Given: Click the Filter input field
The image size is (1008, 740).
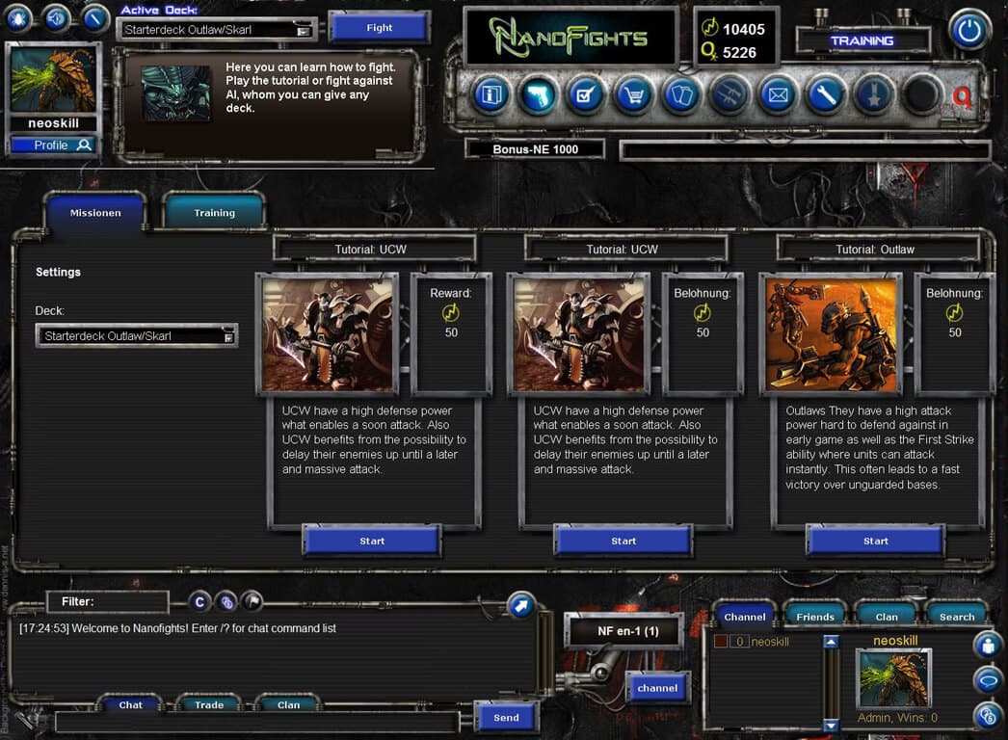Looking at the screenshot, I should coord(107,602).
